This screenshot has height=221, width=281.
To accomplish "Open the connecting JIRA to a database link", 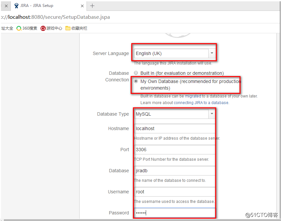I will (x=201, y=103).
